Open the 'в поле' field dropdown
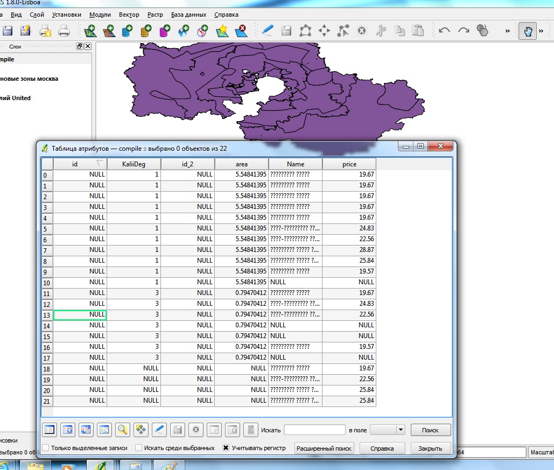The width and height of the screenshot is (554, 470). point(388,430)
